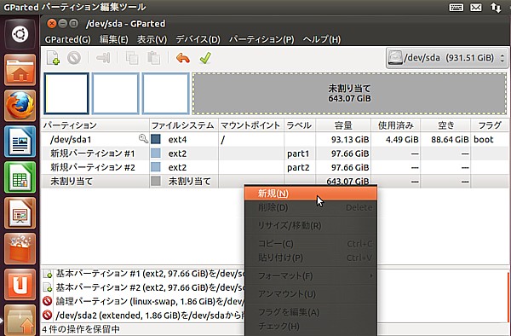Launch Firefox from the launcher
Viewport: 511px width, 336px height.
point(20,106)
